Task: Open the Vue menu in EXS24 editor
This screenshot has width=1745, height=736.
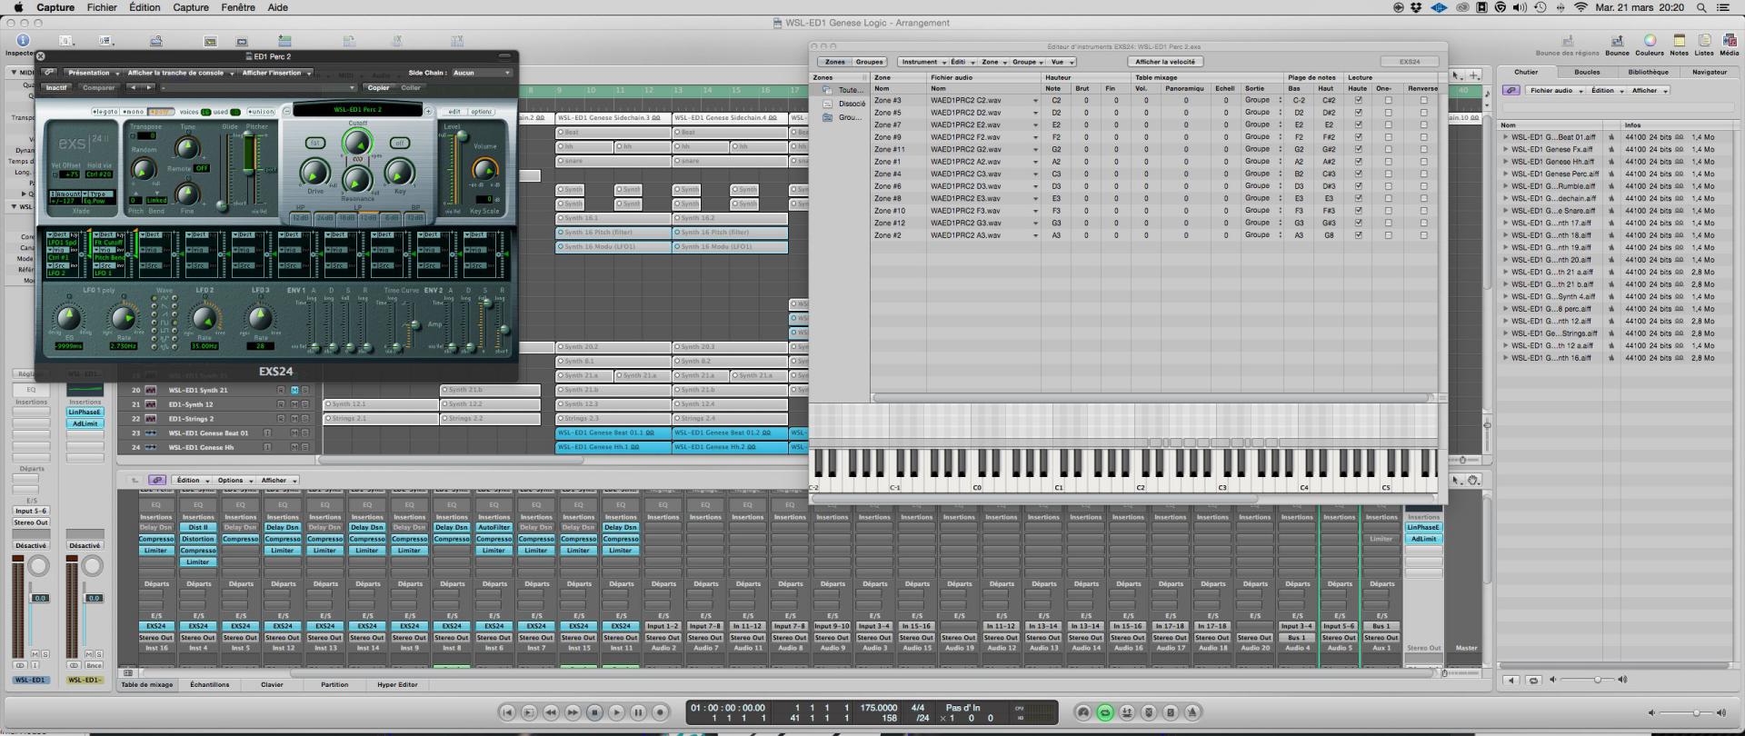Action: 1060,62
